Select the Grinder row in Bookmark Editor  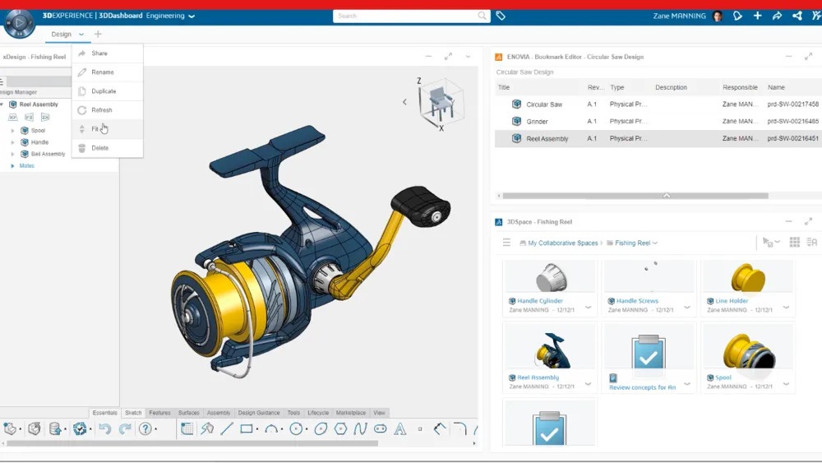click(537, 122)
